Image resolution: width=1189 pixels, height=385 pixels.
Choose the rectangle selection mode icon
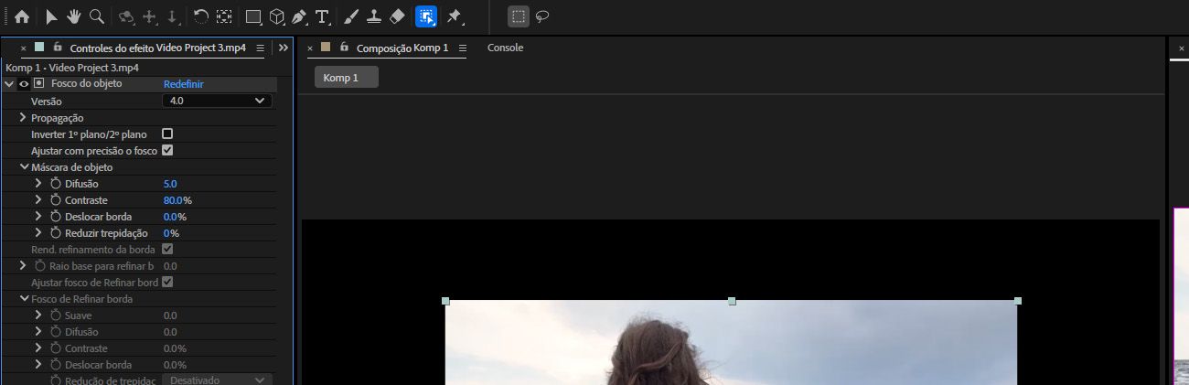[x=519, y=16]
